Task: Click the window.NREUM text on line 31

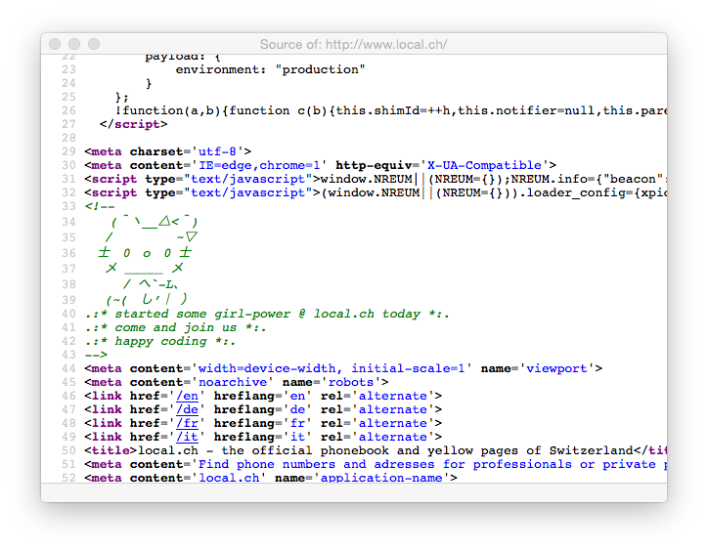Action: pos(366,179)
